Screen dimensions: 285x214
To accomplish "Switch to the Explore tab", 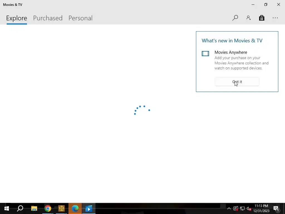I will [16, 18].
